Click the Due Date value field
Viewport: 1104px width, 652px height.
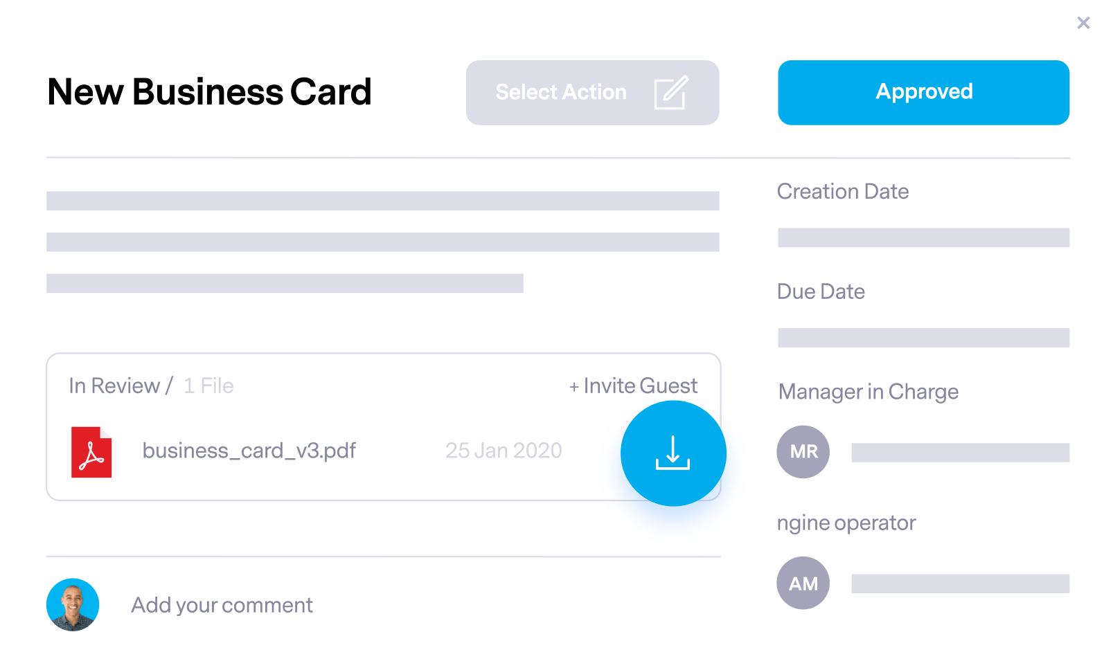(923, 338)
